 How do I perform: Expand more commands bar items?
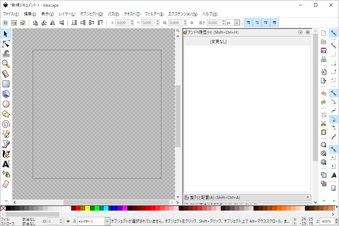click(x=324, y=201)
